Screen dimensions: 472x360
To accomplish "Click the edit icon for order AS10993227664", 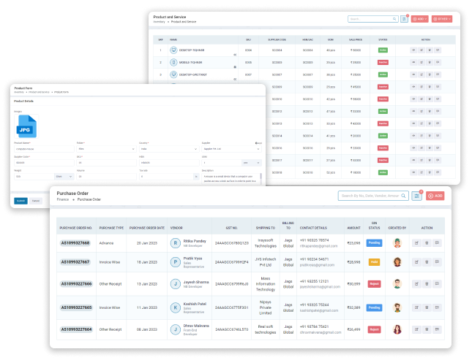I will 416,329.
